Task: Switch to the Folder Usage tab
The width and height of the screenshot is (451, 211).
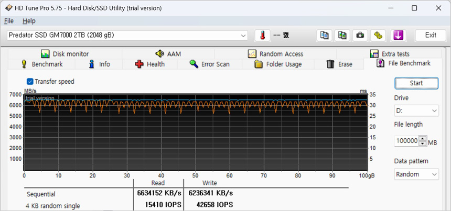Action: 278,64
